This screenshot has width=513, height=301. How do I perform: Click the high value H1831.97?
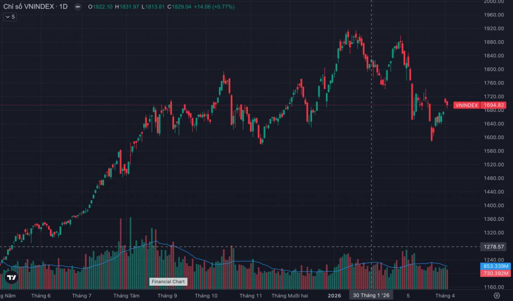127,7
